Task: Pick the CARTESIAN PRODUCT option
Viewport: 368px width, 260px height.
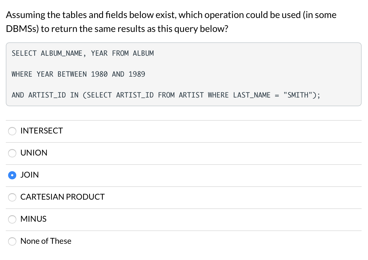Action: tap(12, 197)
